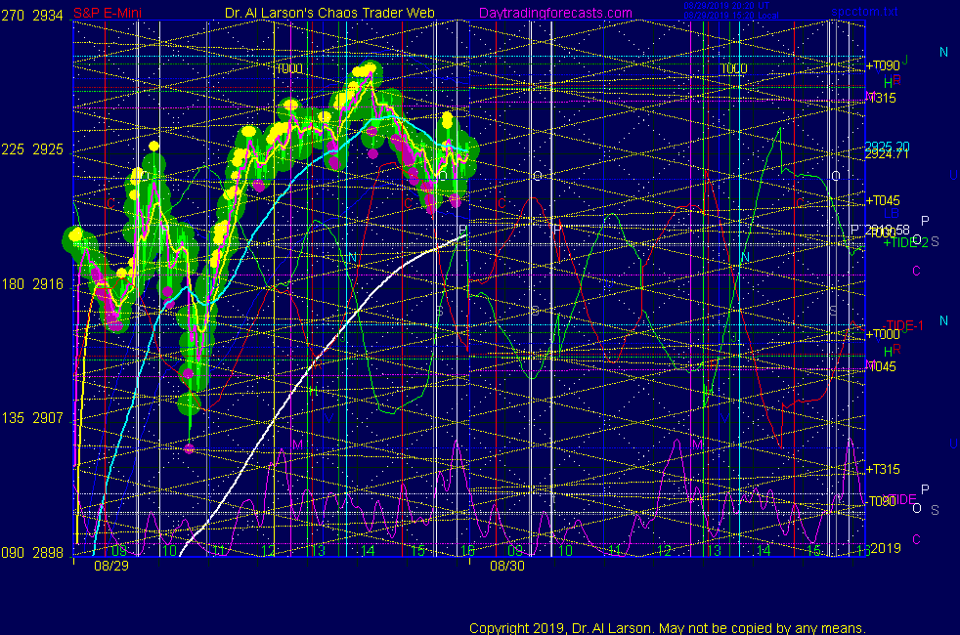Click the 180 2916 y-axis label
The height and width of the screenshot is (635, 960).
tap(32, 284)
